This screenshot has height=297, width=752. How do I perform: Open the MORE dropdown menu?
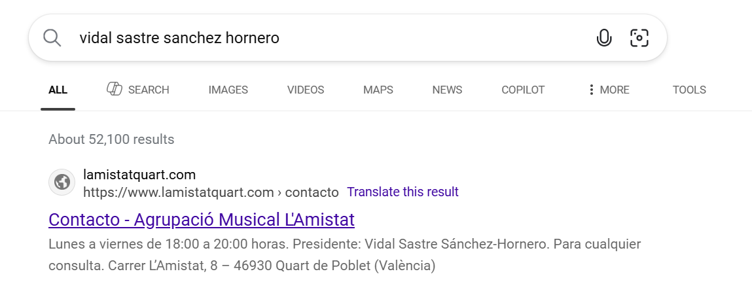pyautogui.click(x=608, y=90)
